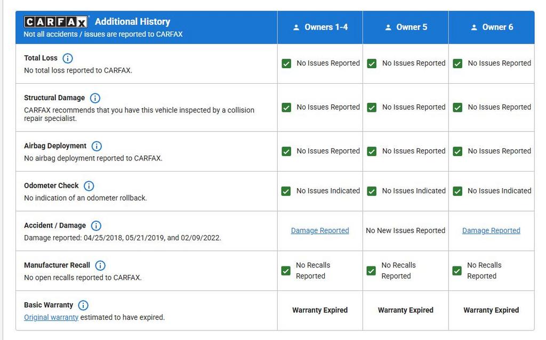Click the Airbag Deployment row title
546x340 pixels.
tap(55, 146)
